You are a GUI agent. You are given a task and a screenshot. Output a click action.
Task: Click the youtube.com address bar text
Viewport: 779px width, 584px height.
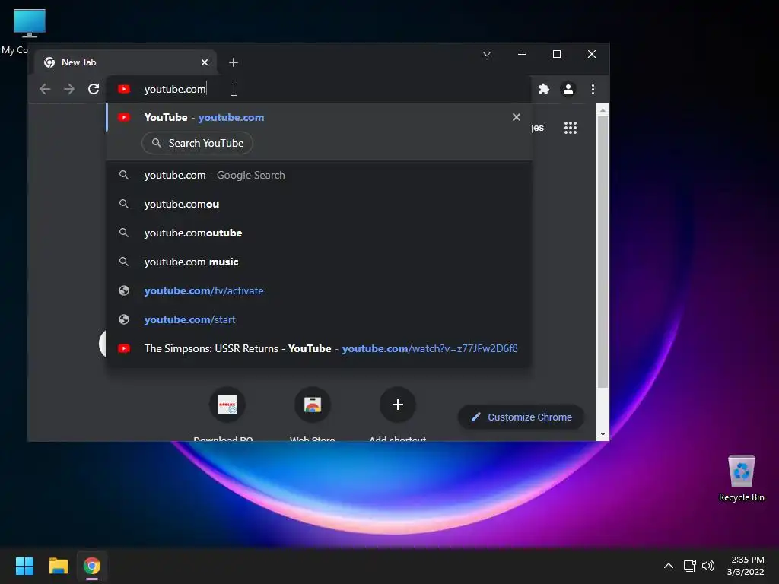click(175, 89)
